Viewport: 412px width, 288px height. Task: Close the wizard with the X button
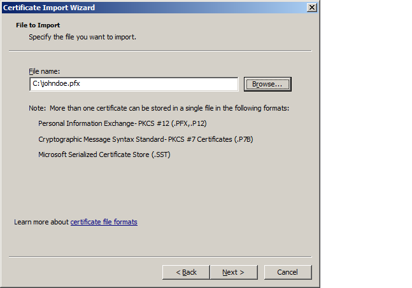click(x=311, y=7)
